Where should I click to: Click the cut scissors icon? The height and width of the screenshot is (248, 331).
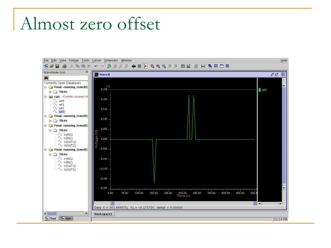pos(72,66)
